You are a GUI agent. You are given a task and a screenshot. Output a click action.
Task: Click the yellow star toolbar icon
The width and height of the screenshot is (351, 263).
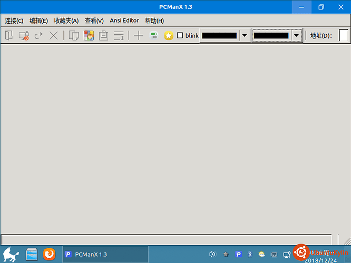pos(169,36)
